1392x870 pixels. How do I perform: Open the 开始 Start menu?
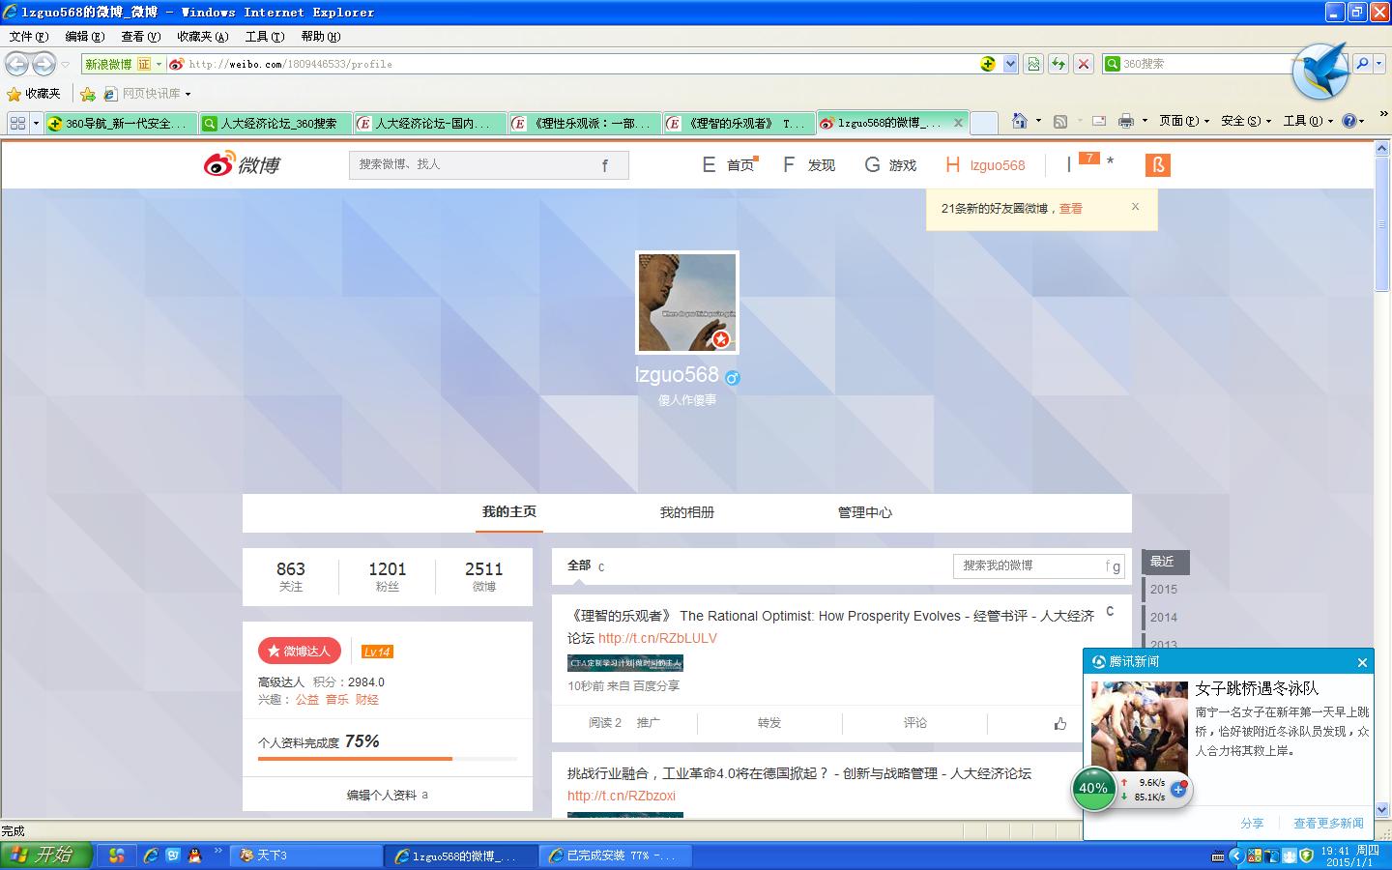[46, 855]
